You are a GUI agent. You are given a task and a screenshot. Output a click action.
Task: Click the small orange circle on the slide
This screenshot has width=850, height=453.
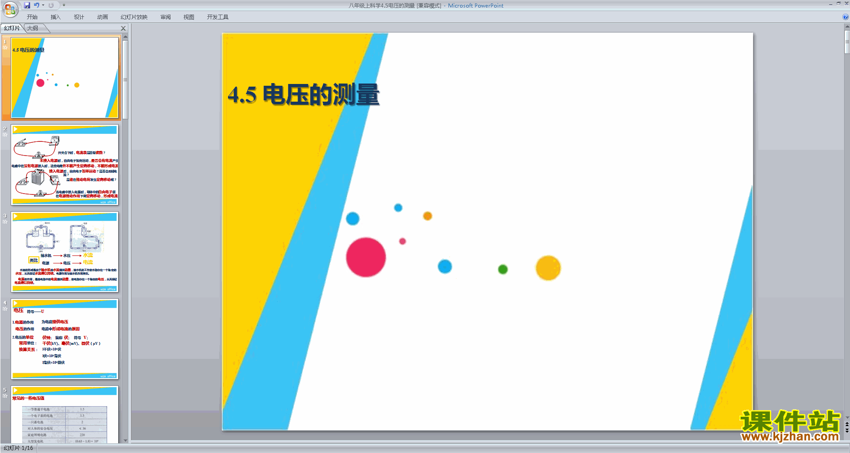[x=427, y=216]
